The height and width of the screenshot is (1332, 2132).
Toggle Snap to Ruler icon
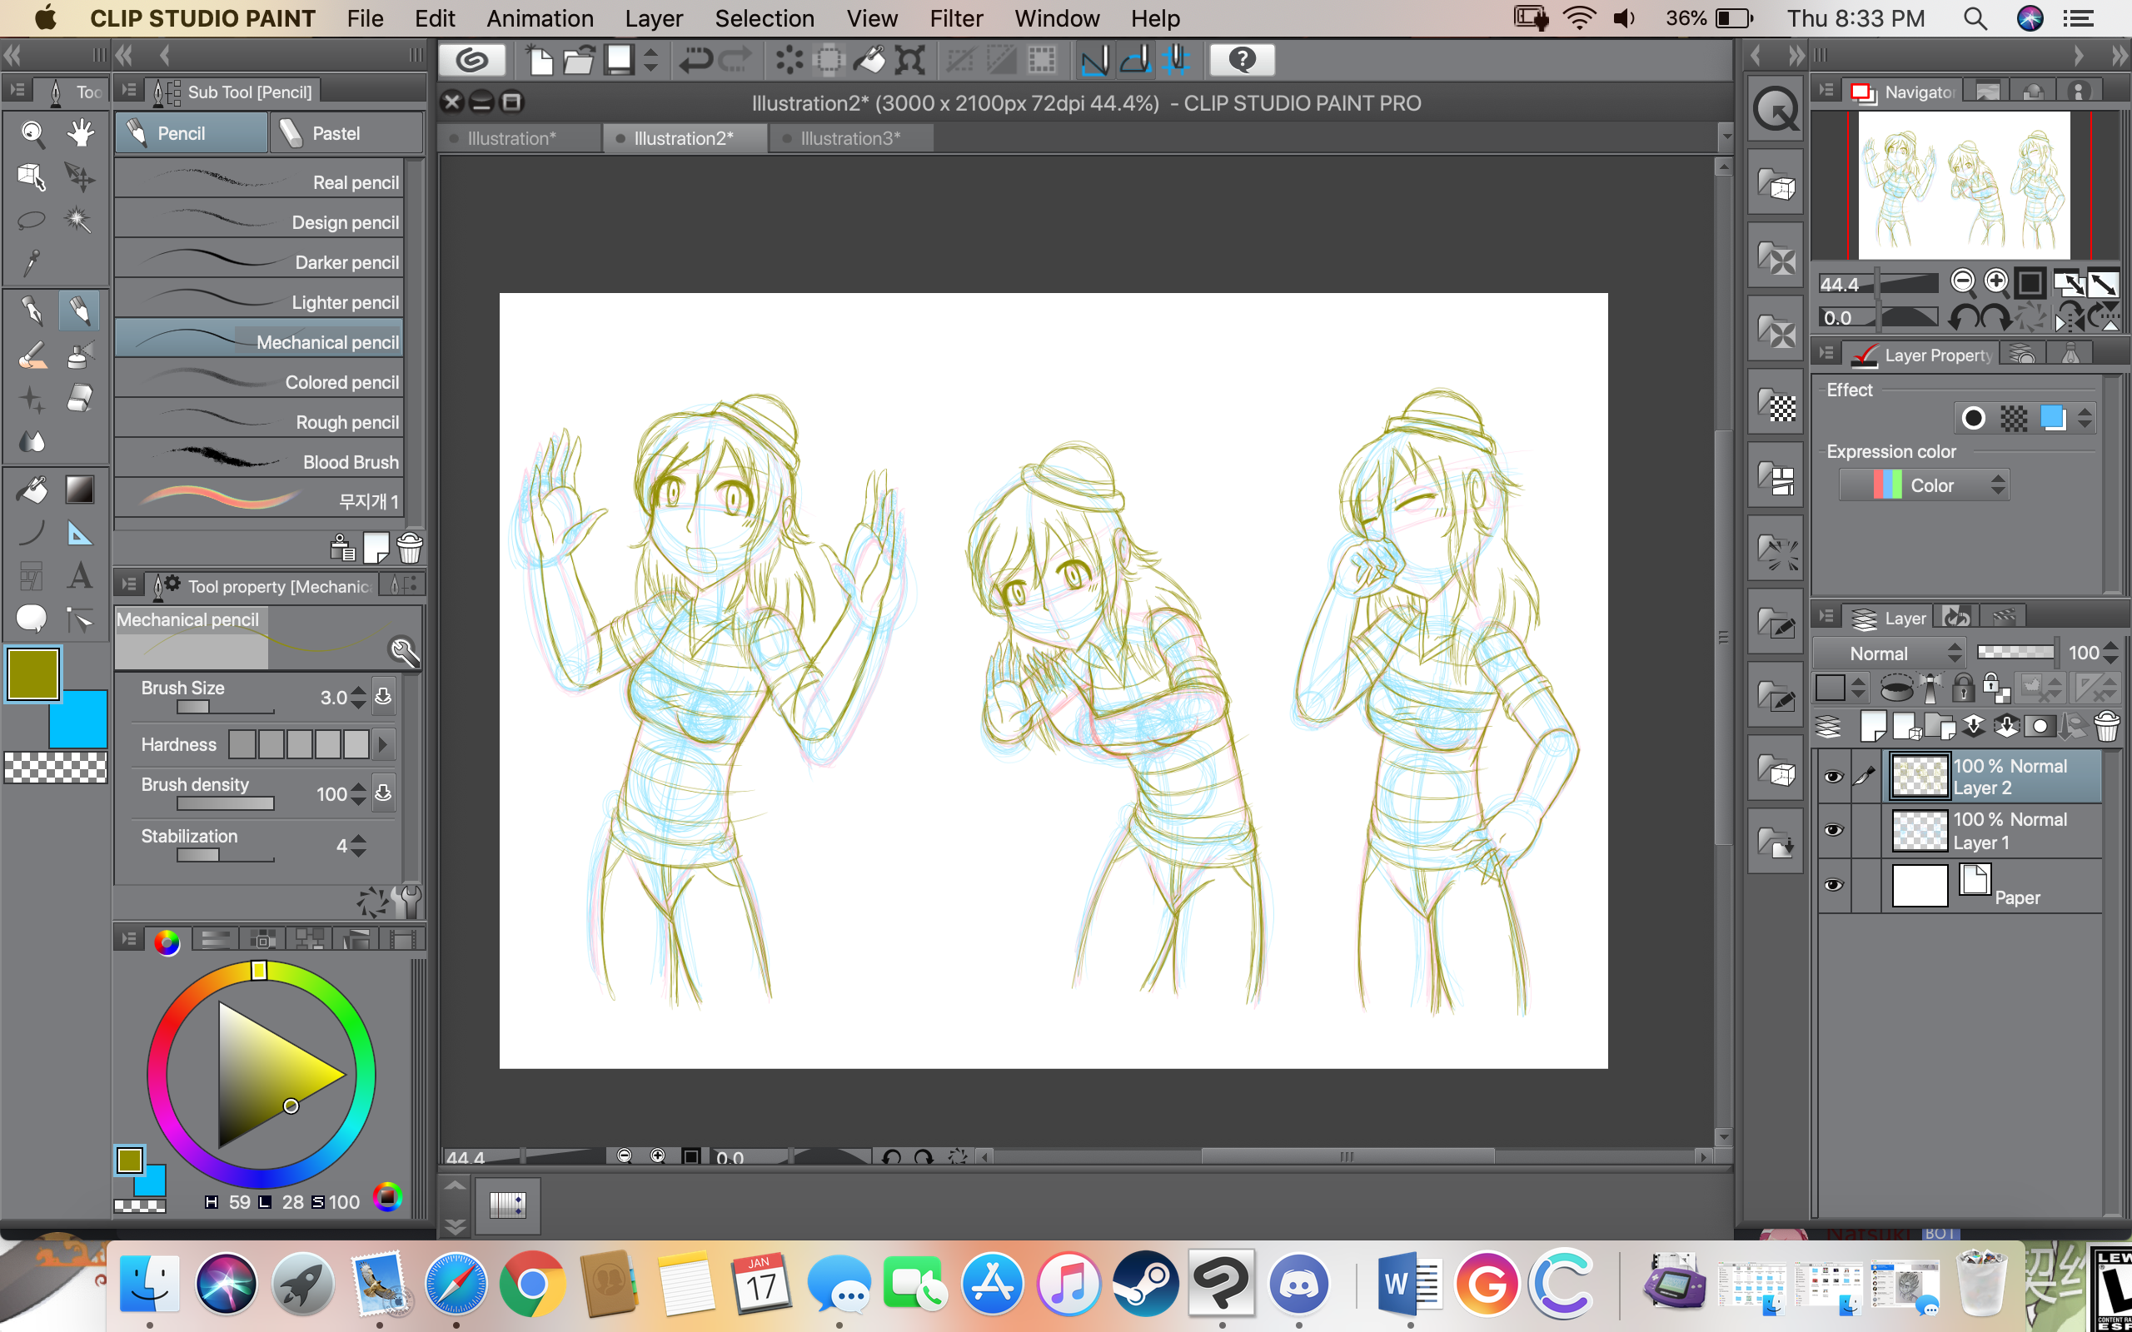(x=1095, y=60)
